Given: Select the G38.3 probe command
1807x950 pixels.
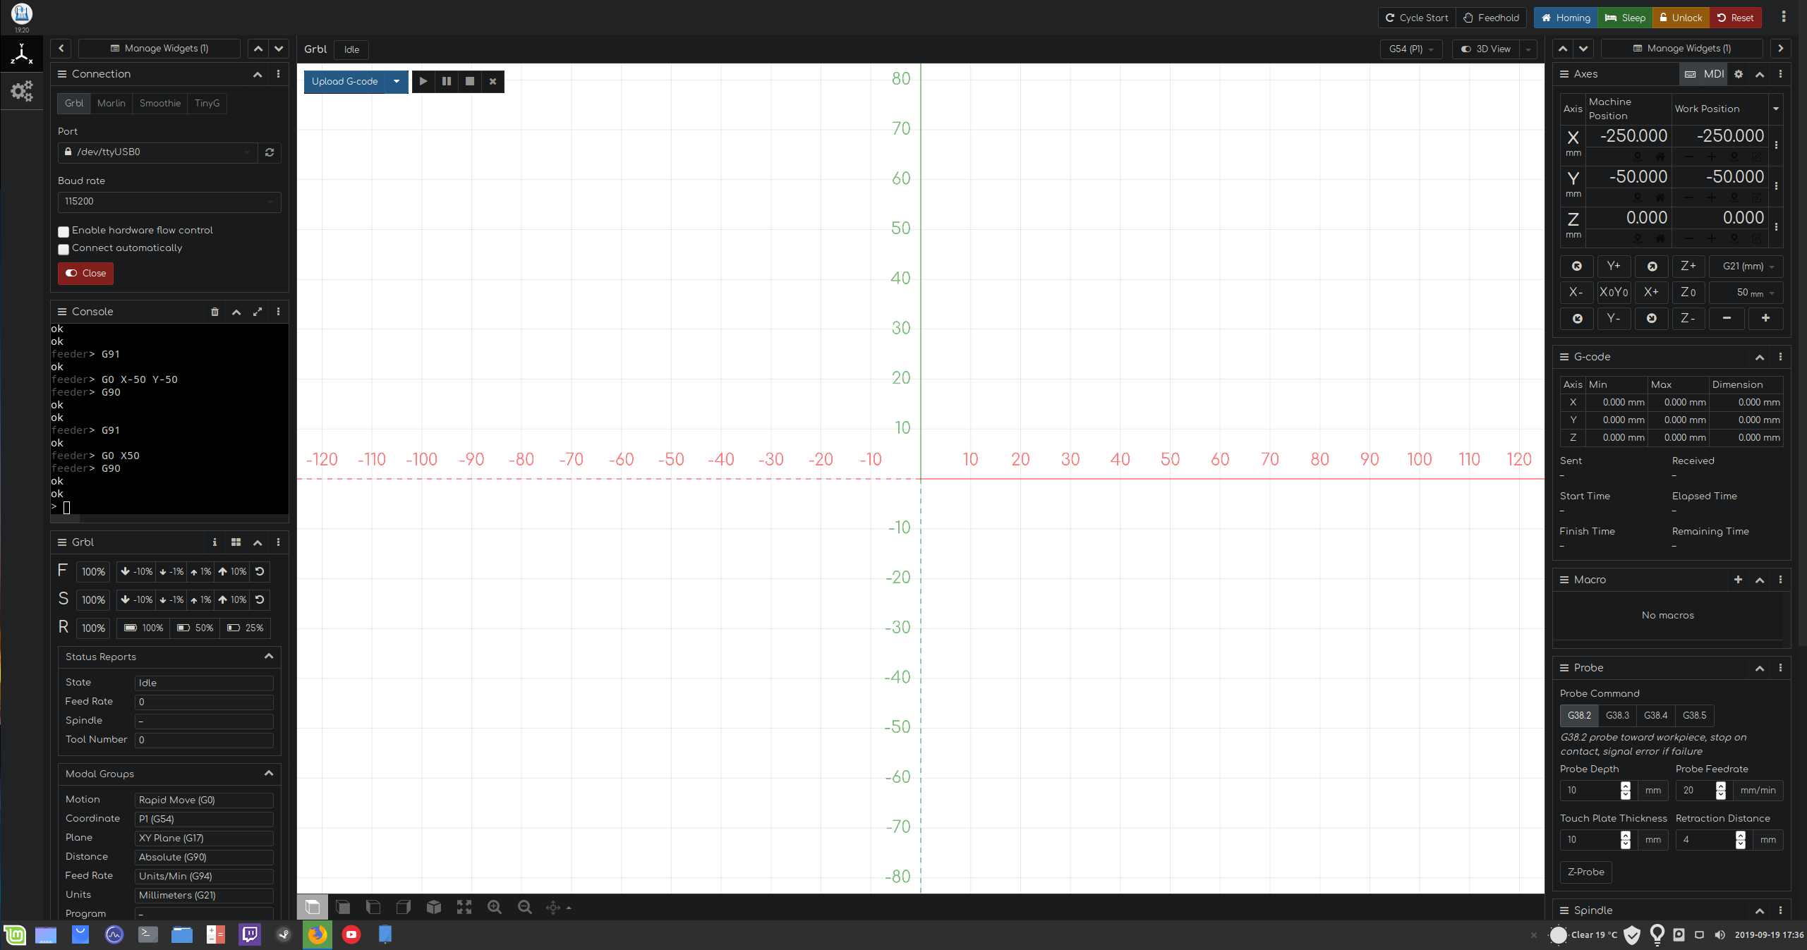Looking at the screenshot, I should [x=1617, y=715].
